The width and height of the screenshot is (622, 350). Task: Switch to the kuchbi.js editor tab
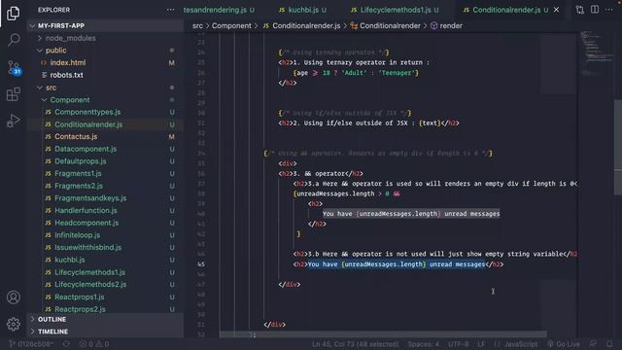coord(303,10)
